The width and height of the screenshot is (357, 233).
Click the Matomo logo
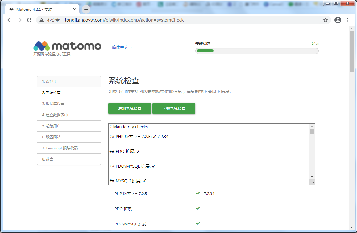point(67,46)
